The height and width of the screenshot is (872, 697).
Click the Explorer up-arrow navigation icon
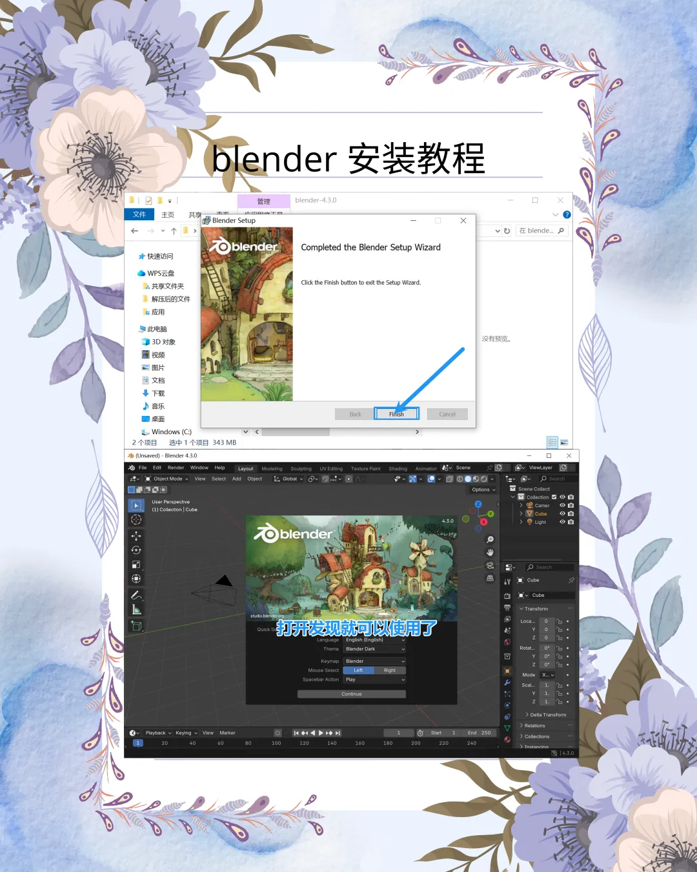pyautogui.click(x=174, y=231)
